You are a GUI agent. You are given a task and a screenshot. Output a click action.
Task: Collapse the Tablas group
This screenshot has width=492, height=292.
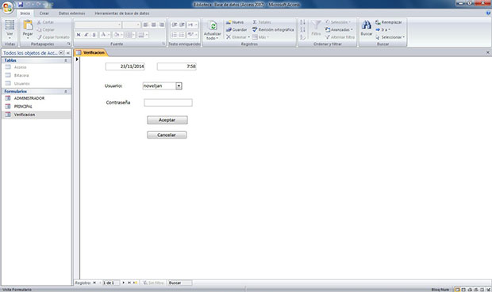point(66,60)
